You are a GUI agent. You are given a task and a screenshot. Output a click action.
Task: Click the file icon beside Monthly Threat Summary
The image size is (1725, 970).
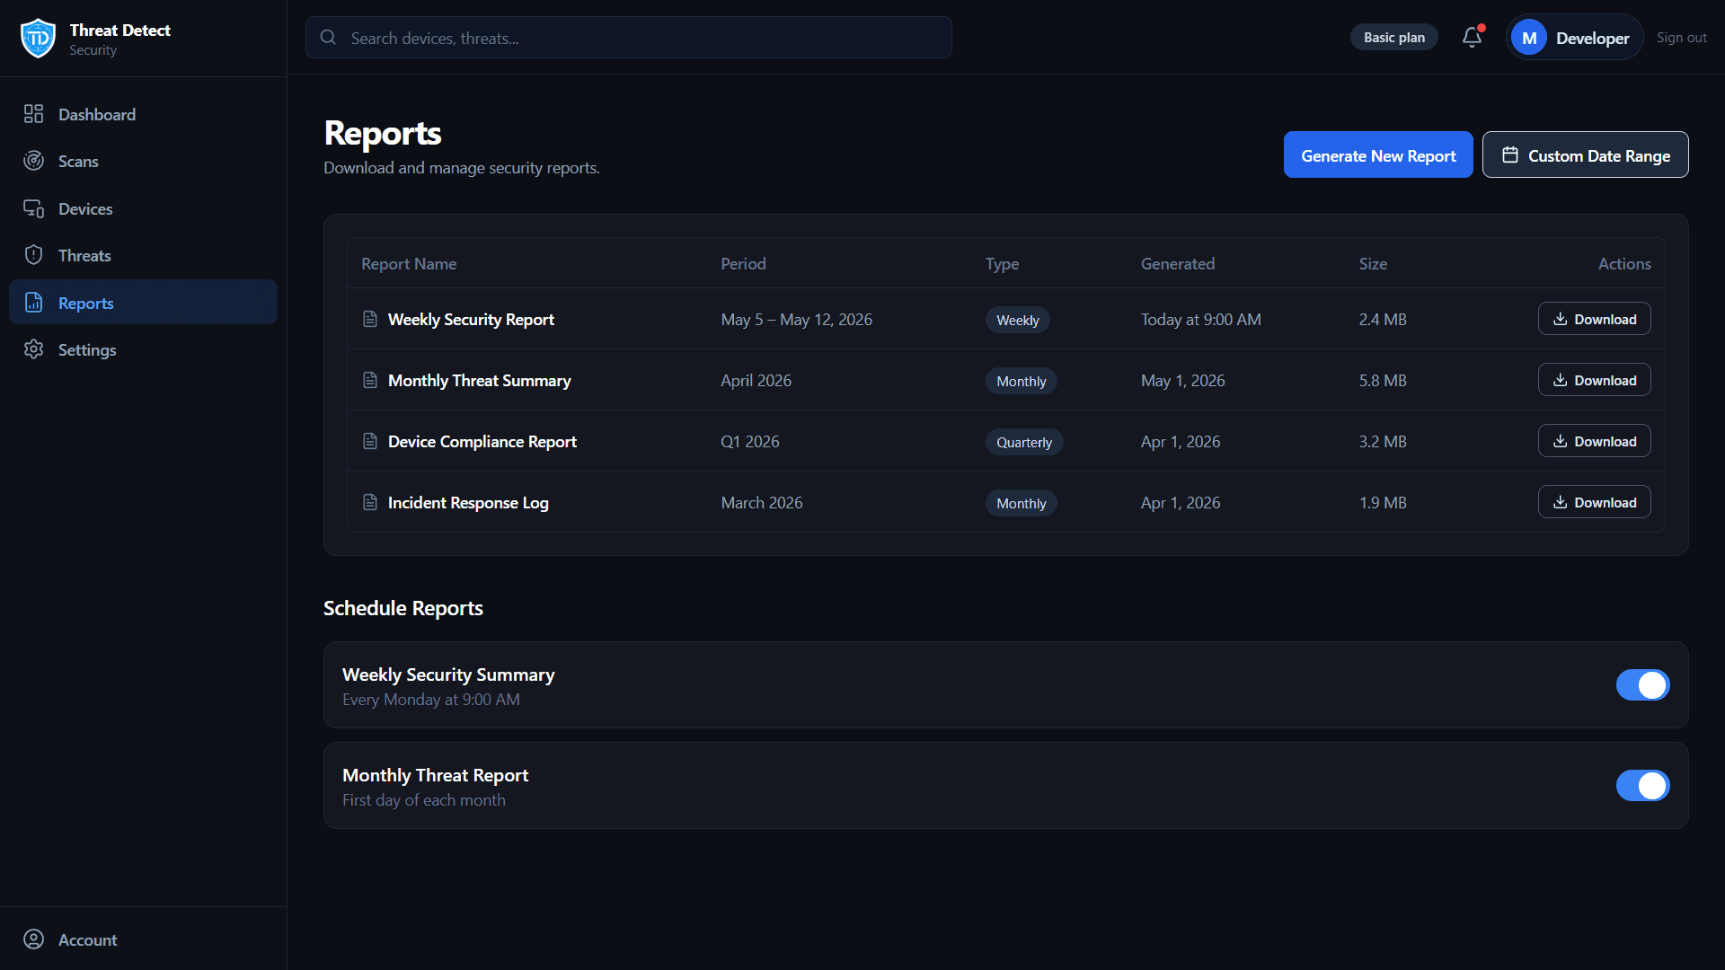[369, 380]
